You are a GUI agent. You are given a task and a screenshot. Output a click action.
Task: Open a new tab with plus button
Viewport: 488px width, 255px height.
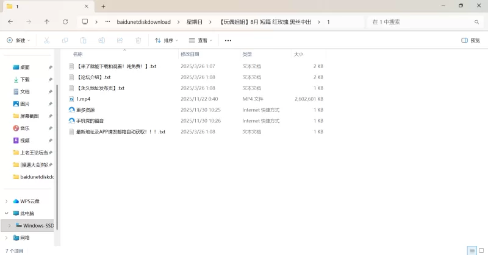coord(103,6)
